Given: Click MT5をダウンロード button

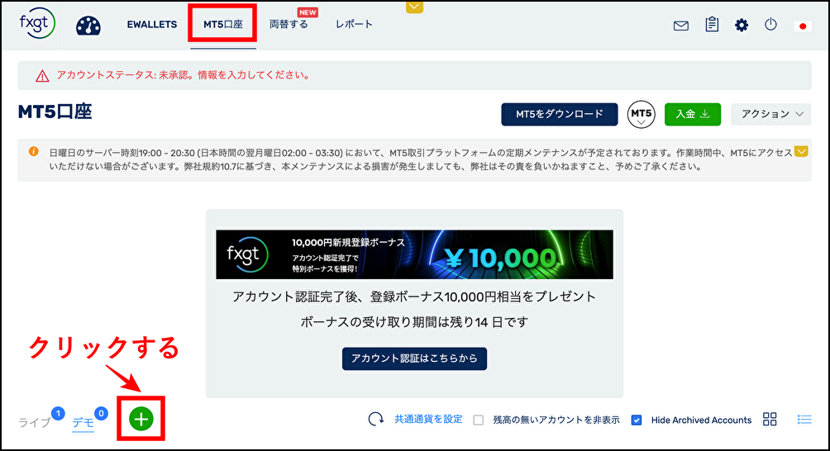Looking at the screenshot, I should (560, 114).
